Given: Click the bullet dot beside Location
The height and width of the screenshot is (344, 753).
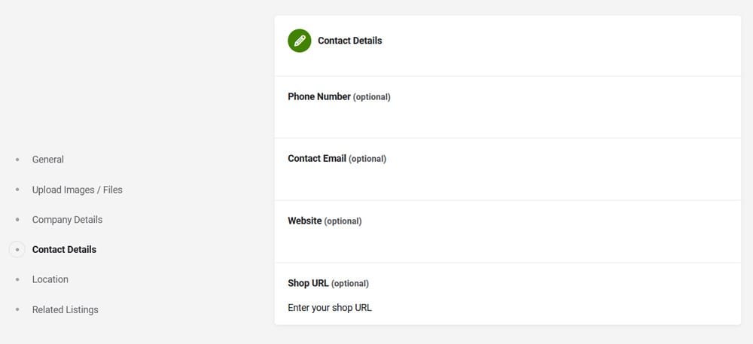Looking at the screenshot, I should [x=17, y=279].
